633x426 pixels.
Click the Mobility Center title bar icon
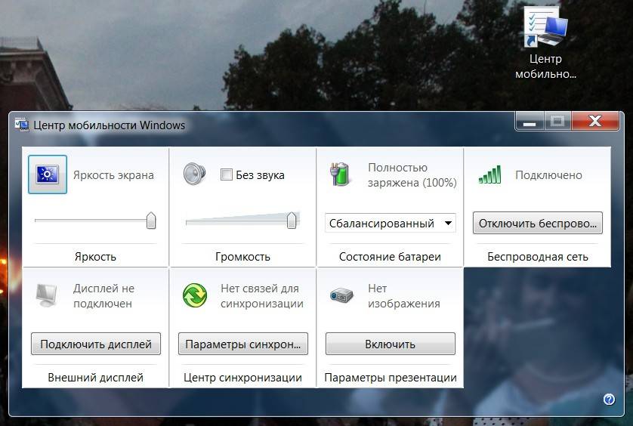click(x=22, y=125)
